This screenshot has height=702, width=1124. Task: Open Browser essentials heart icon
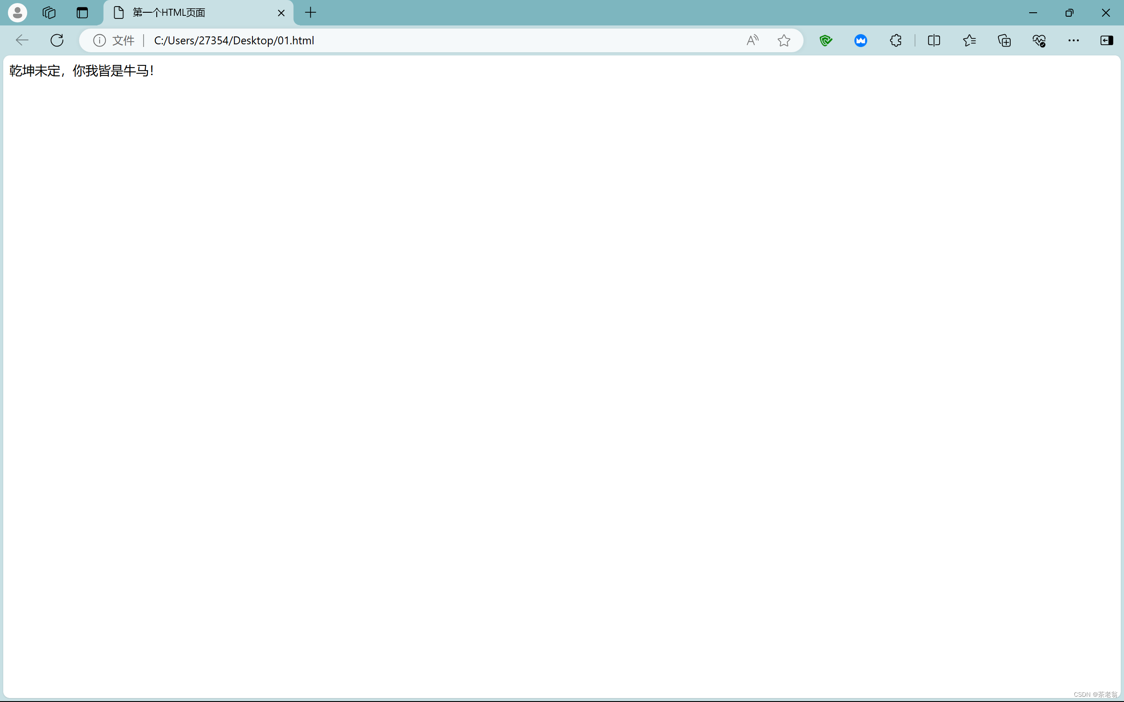1039,40
